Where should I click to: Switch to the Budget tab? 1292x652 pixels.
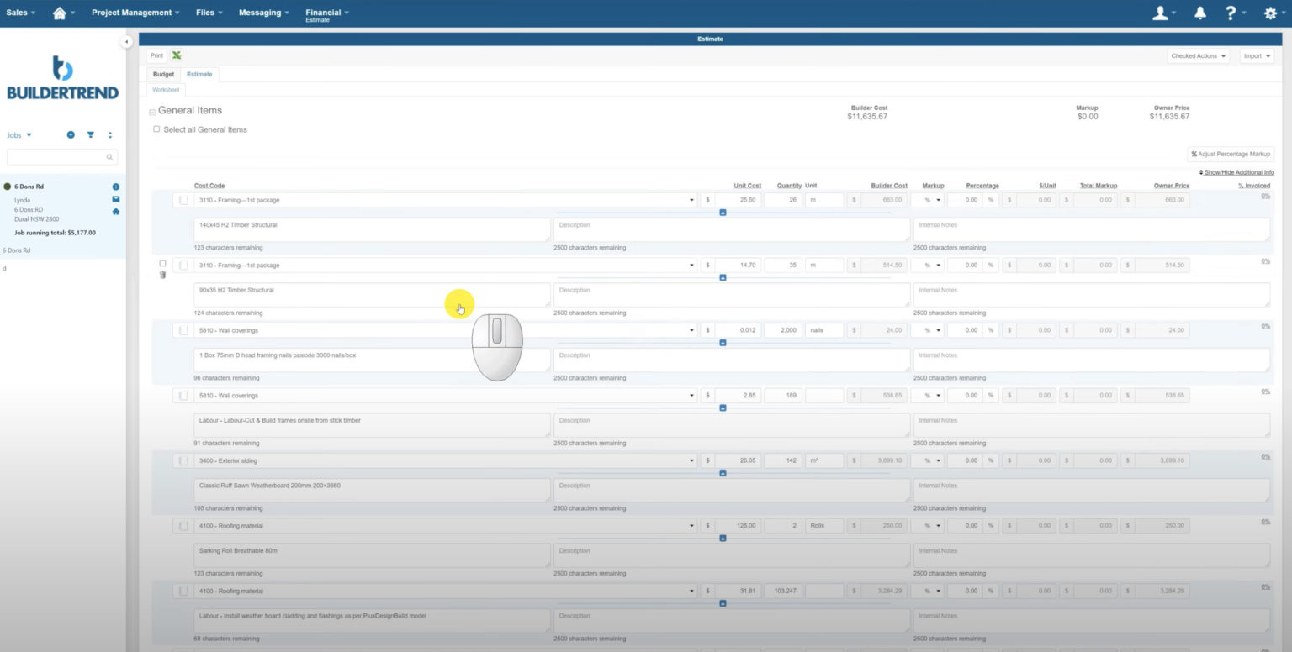(163, 74)
